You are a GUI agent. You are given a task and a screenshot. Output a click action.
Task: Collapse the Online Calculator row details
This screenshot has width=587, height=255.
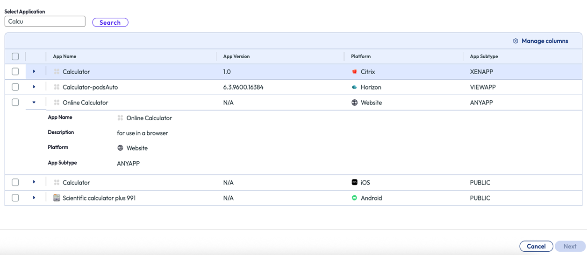[34, 103]
